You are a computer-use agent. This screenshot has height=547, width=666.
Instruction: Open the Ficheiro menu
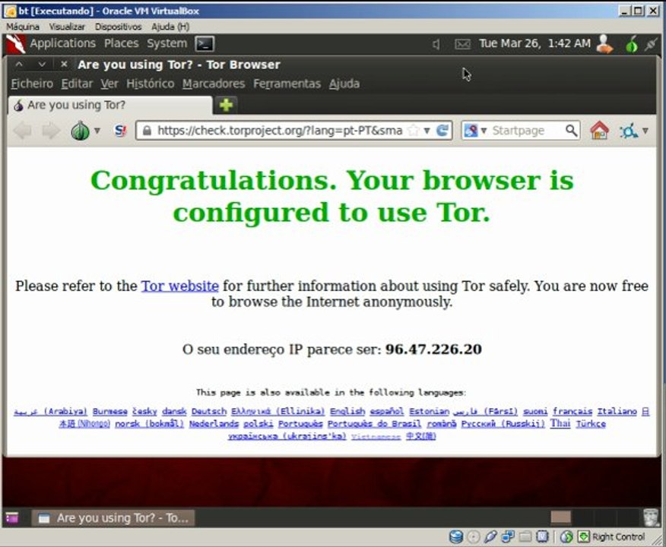32,84
